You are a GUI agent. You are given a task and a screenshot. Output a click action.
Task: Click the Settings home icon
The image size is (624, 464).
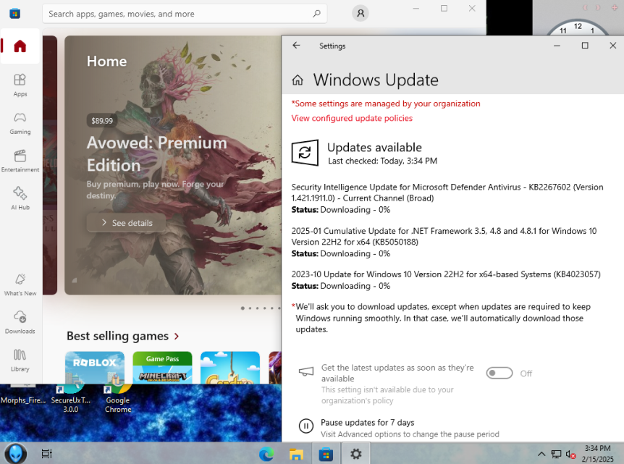click(x=298, y=80)
